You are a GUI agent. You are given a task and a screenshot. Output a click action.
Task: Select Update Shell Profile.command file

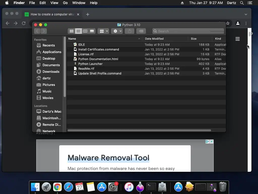(x=146, y=74)
